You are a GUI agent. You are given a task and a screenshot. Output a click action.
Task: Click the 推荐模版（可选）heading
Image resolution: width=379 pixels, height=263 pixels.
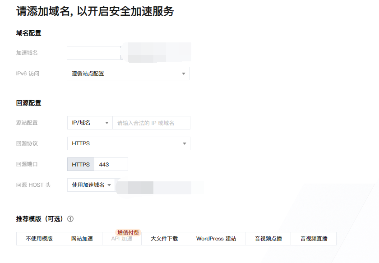pyautogui.click(x=40, y=219)
